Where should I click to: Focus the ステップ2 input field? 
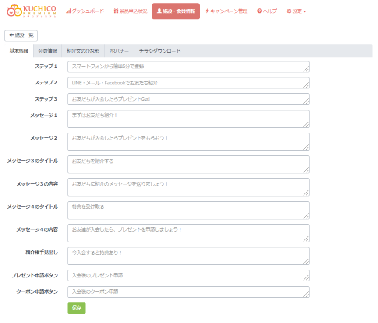(188, 83)
